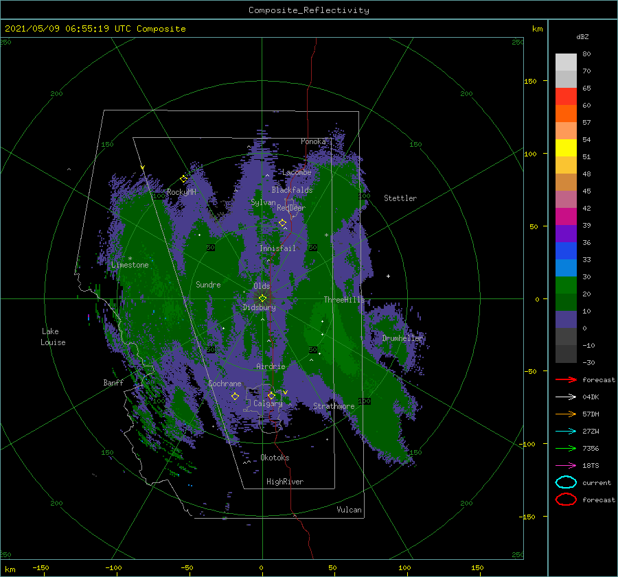Pick the light gray 80 dBZ swatch

click(x=566, y=62)
